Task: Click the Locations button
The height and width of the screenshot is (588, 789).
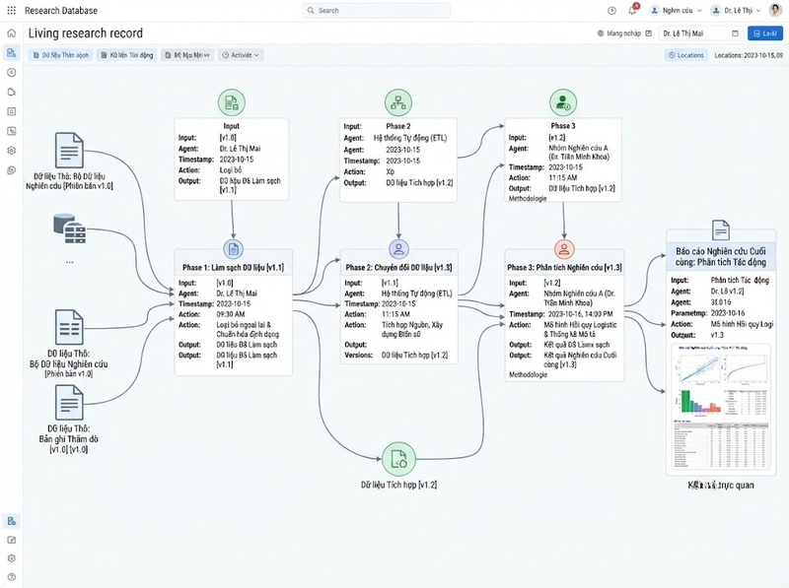Action: tap(685, 55)
